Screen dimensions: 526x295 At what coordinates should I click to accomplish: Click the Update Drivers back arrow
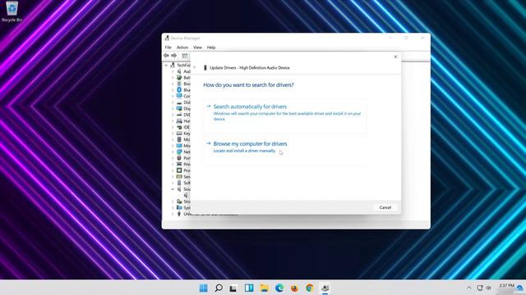tap(195, 67)
